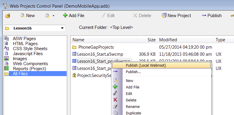234x115 pixels.
Task: Click the New document icon in context menu
Action: [115, 80]
